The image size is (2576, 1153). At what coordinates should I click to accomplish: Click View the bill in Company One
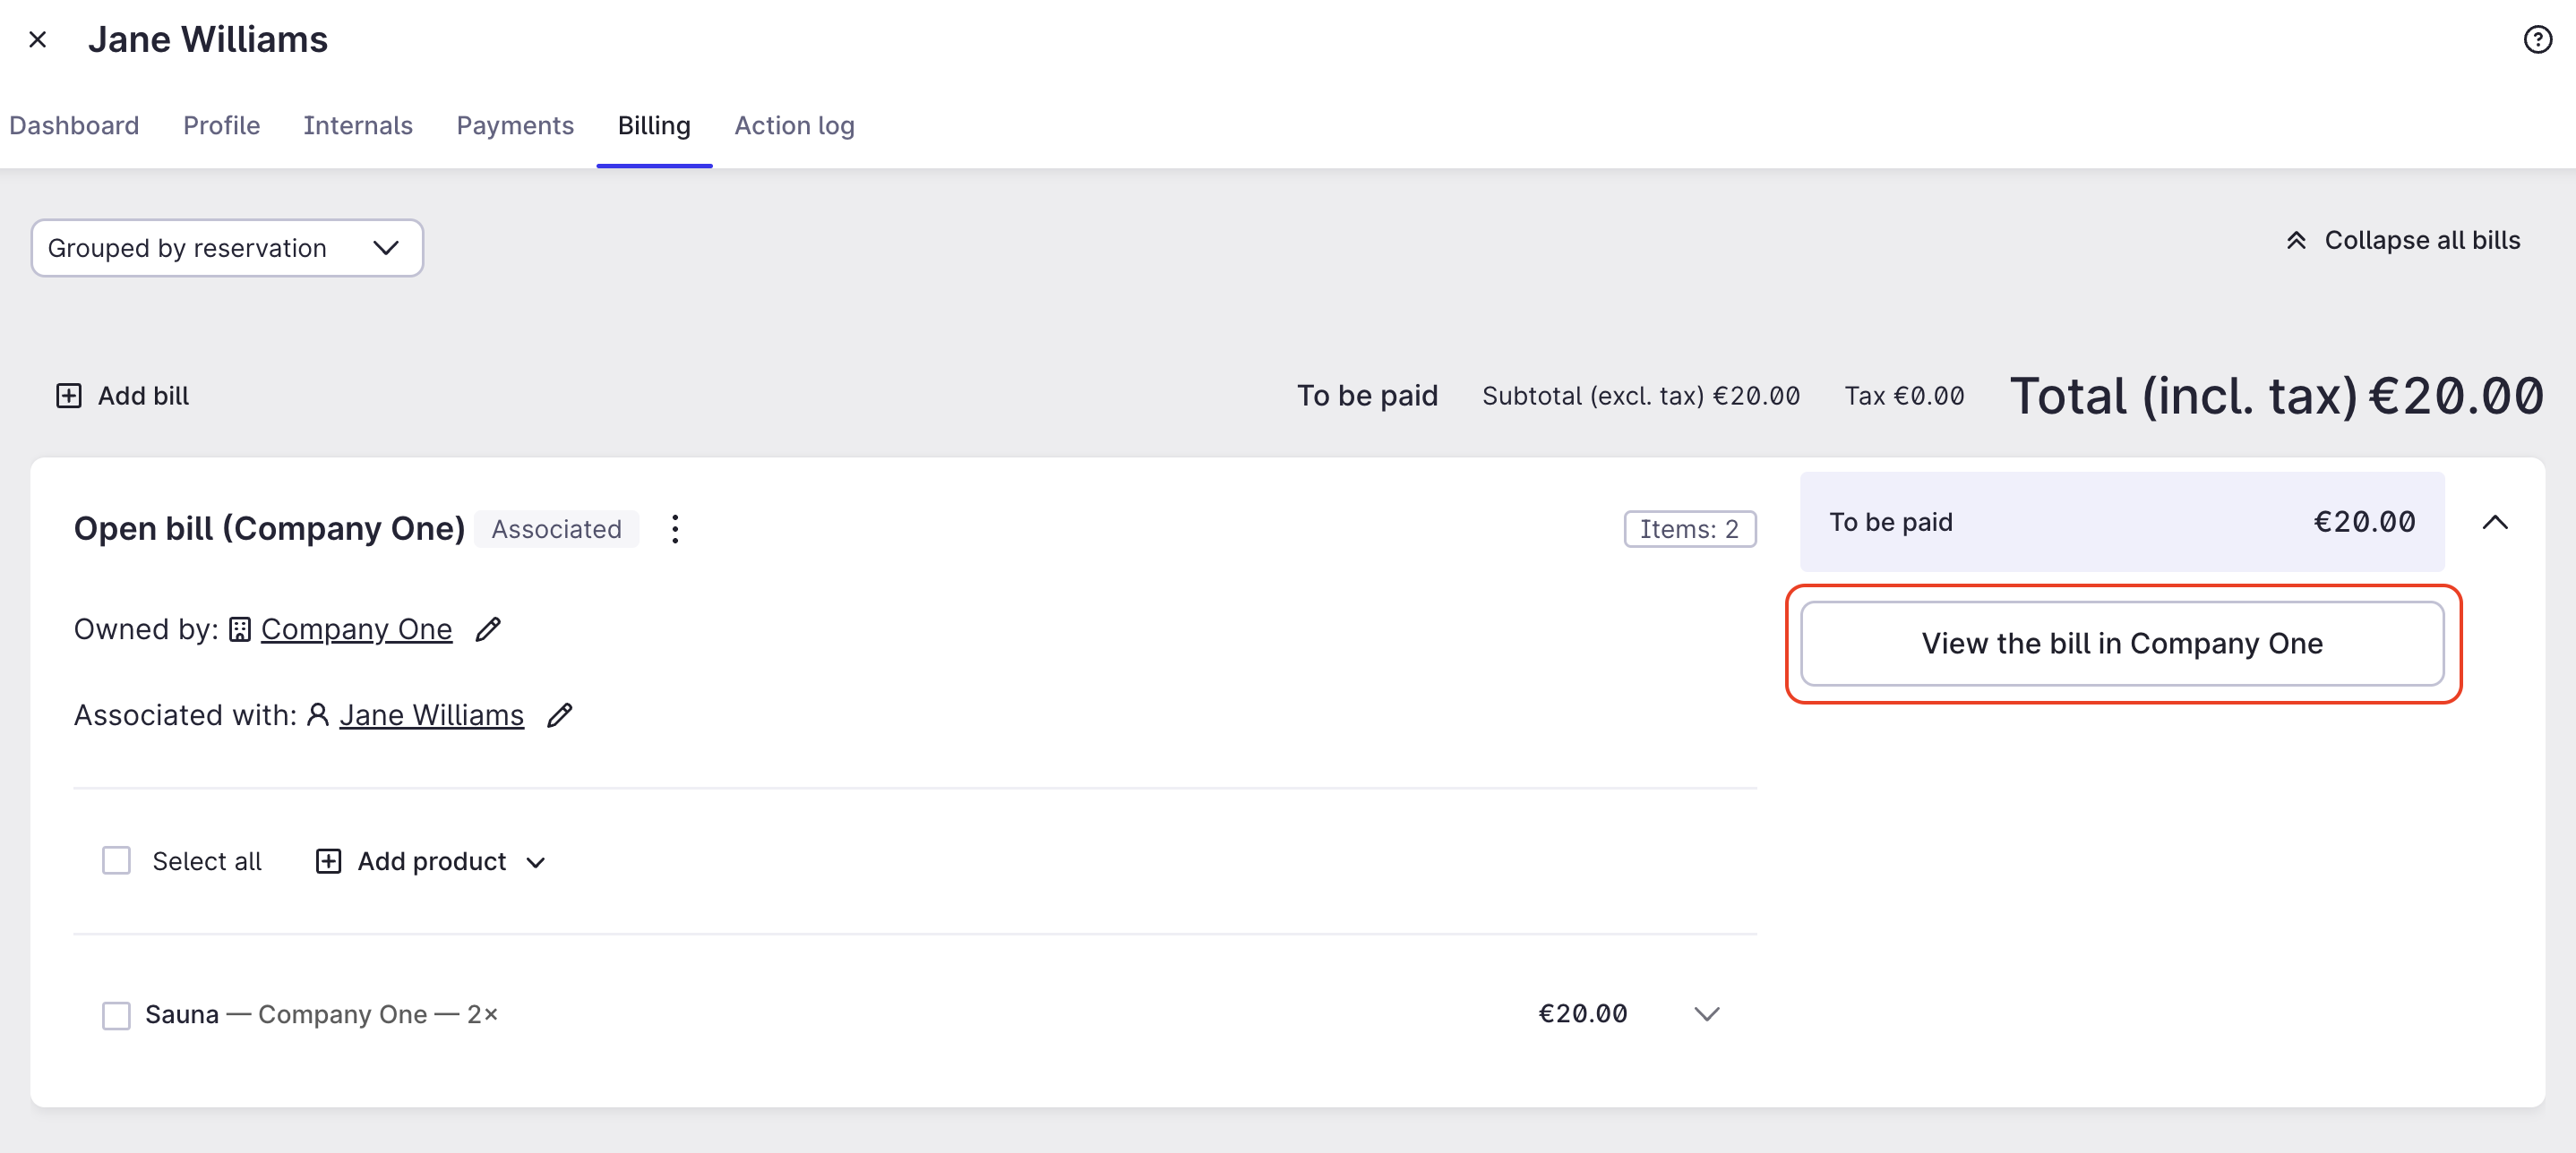[2121, 644]
